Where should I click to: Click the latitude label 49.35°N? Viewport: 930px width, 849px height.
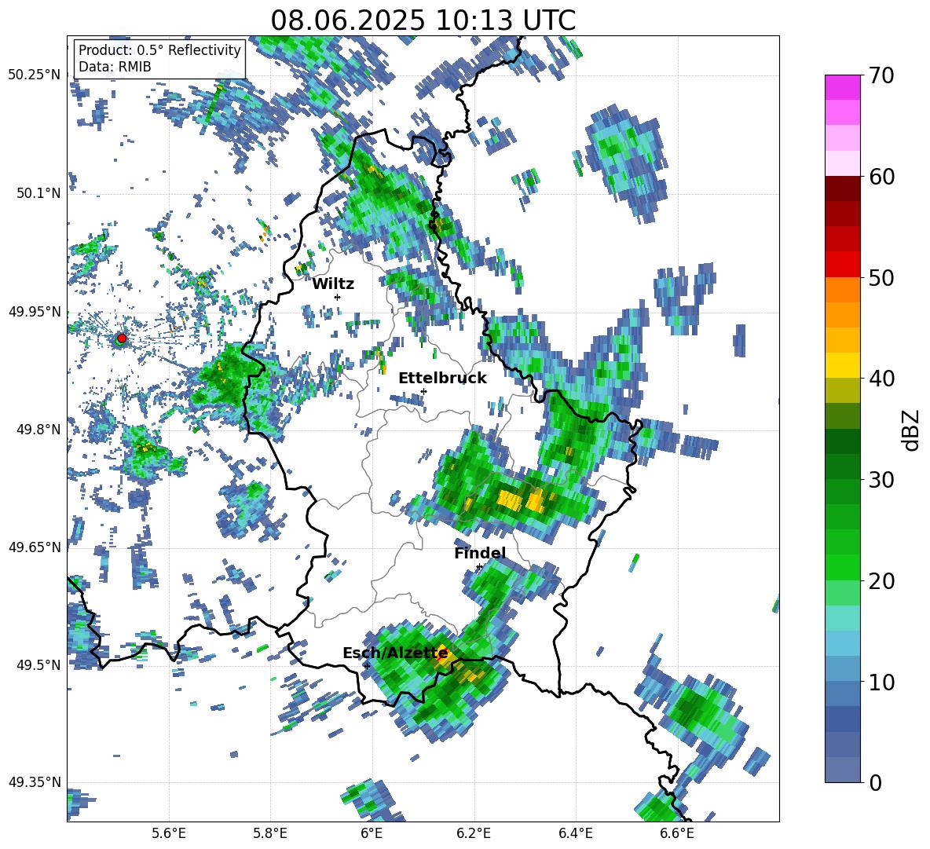click(35, 782)
